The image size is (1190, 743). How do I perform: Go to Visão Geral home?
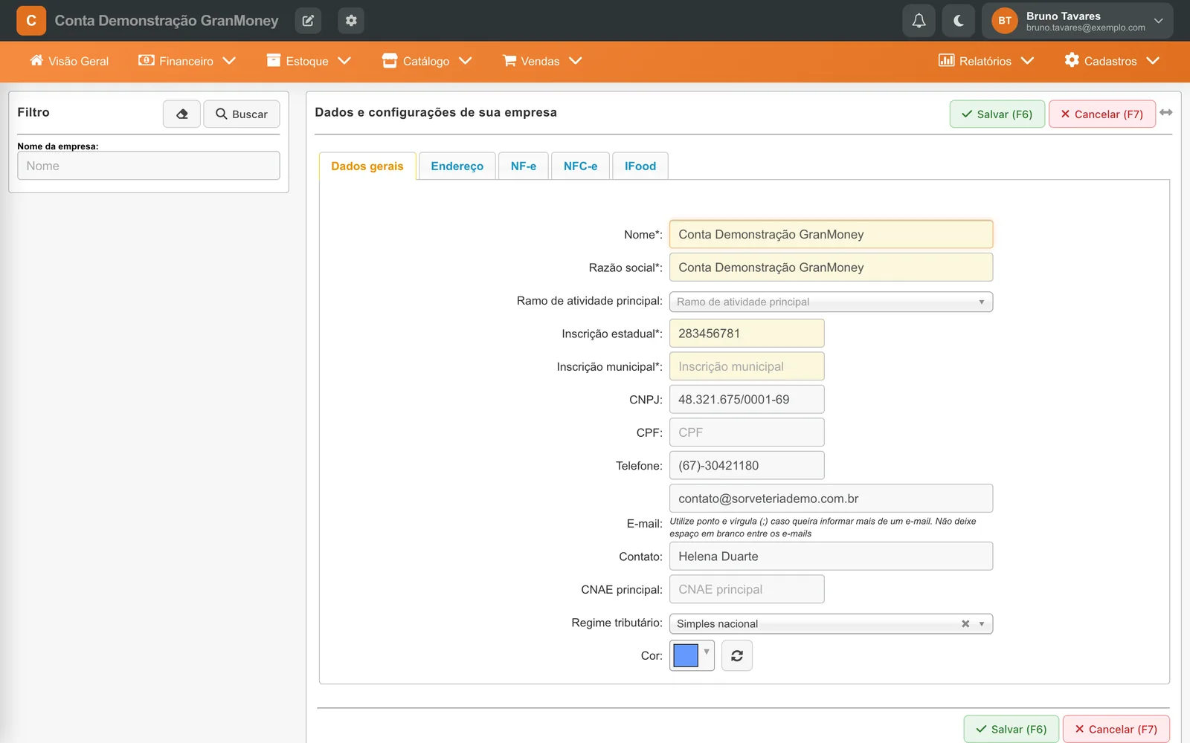(69, 61)
